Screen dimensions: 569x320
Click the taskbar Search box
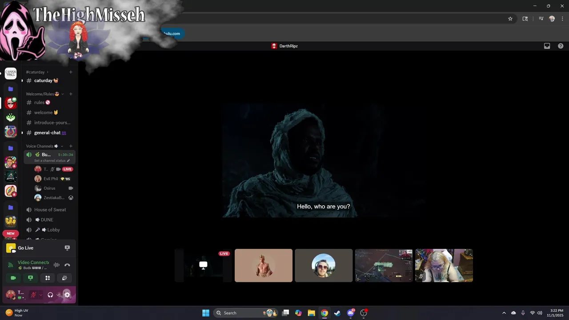pyautogui.click(x=246, y=313)
